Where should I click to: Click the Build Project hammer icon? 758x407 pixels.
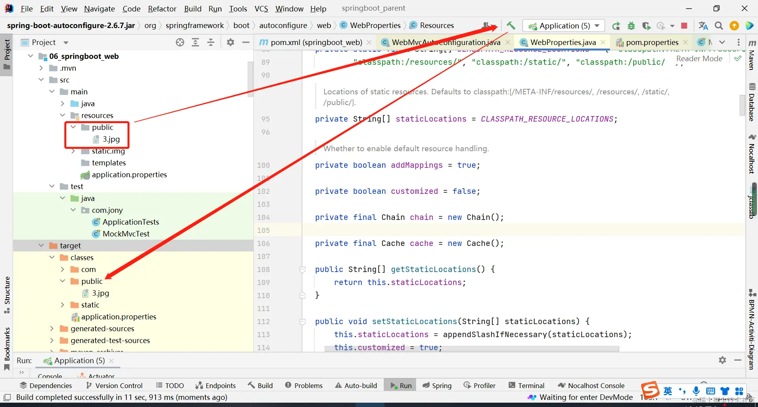pos(511,26)
